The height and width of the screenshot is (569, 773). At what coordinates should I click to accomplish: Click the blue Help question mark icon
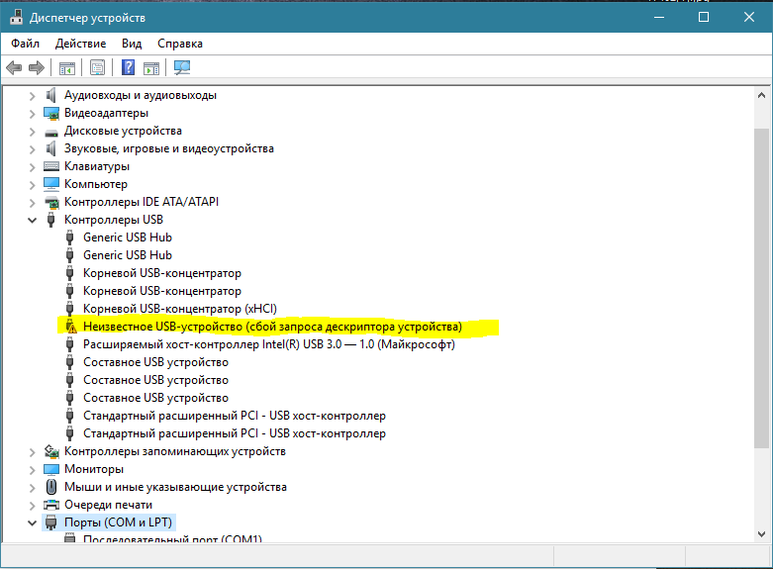click(x=129, y=67)
